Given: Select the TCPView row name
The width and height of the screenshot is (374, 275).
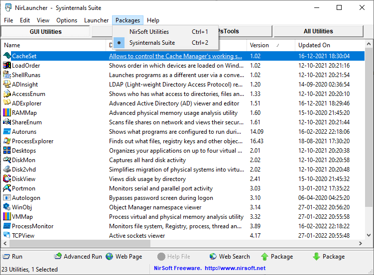Looking at the screenshot, I should (23, 236).
